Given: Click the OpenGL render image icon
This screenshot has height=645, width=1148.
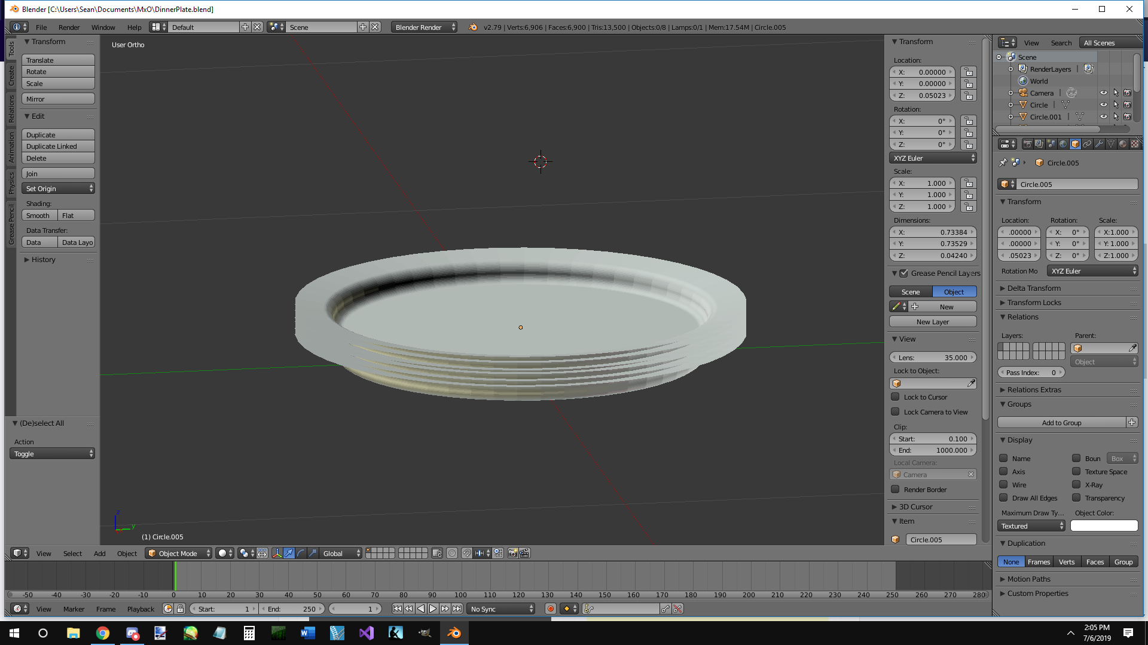Looking at the screenshot, I should click(512, 553).
